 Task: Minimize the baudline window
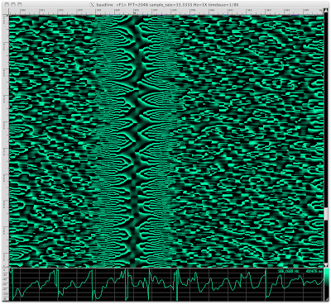(x=13, y=4)
